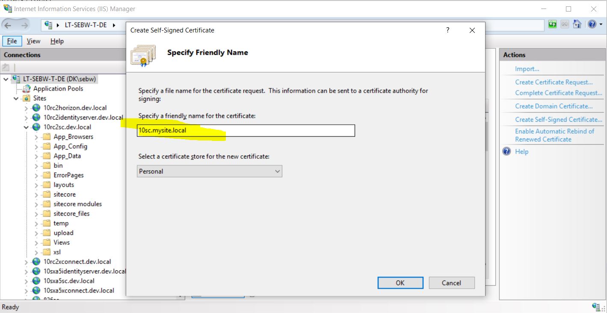Click Create Domain Certificate... link

click(554, 106)
